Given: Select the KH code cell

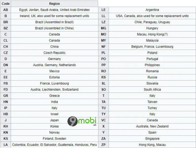Looking at the screenshot, I should point(6,126).
